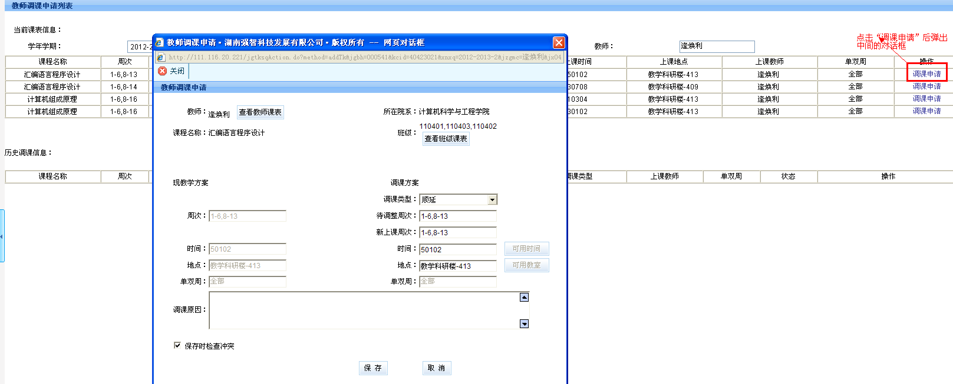Screen dimensions: 953x384
Task: Click the 新上课周次 input field
Action: 457,233
